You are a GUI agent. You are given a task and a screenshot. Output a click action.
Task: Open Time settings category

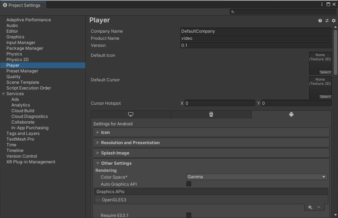[x=11, y=145]
